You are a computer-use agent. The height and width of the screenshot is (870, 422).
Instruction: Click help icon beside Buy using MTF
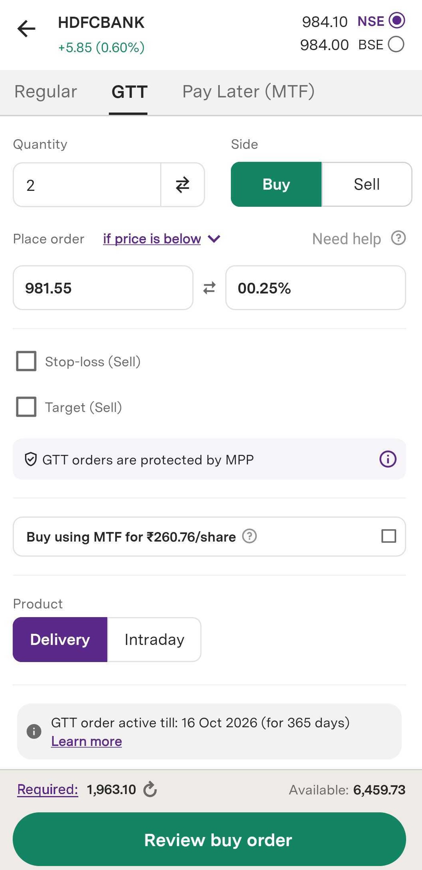250,536
